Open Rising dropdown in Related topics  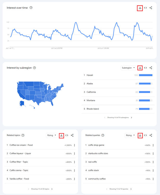(52, 135)
